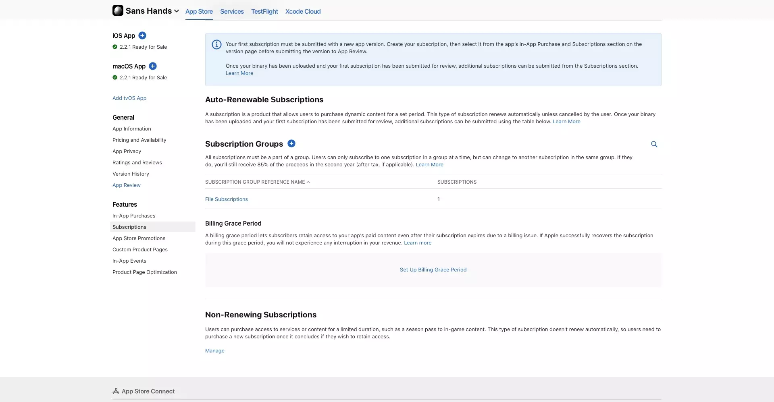This screenshot has height=402, width=774.
Task: Click the App Store Connect footer logo
Action: coord(116,391)
